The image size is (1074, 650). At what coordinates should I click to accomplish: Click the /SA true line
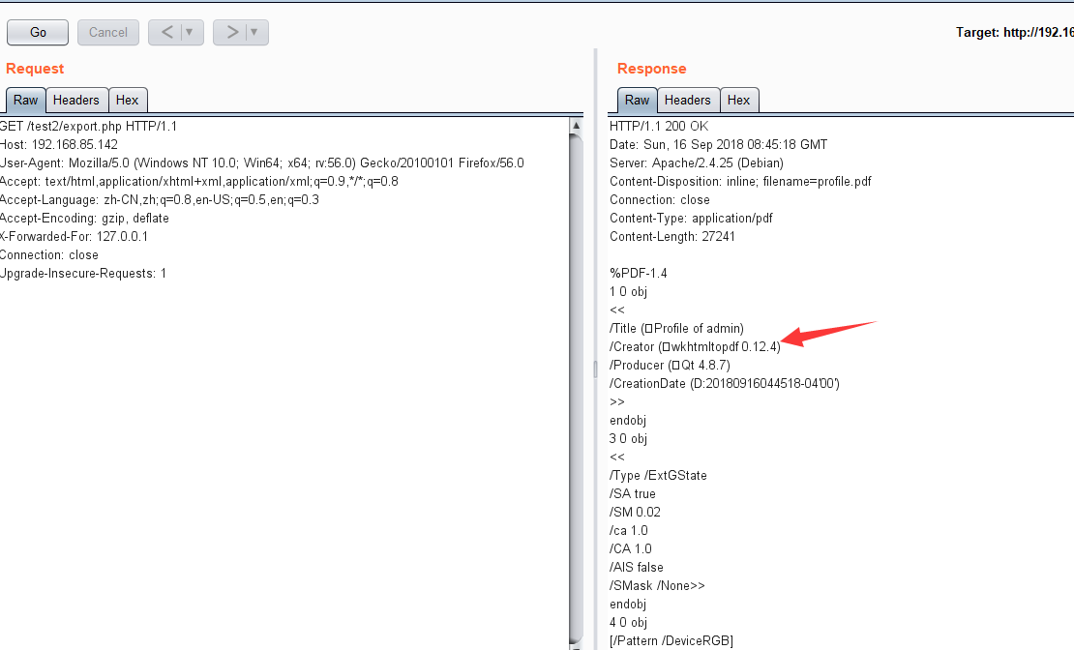[632, 494]
